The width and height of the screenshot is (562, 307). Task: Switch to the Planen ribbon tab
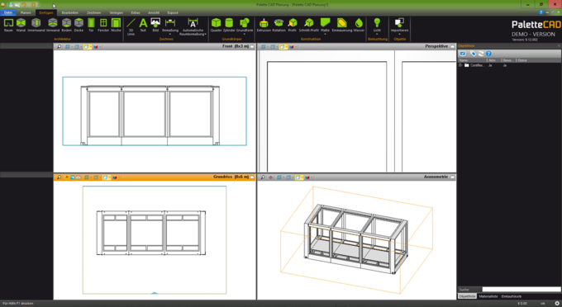click(26, 12)
